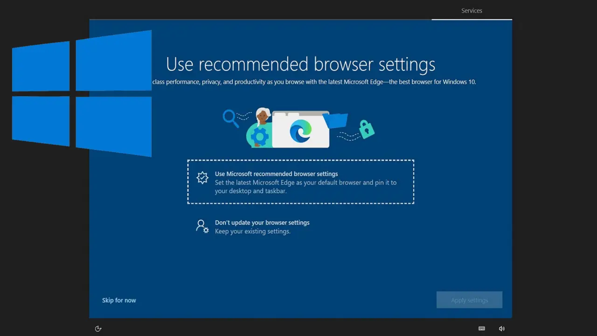Screen dimensions: 597x336
Task: Click Skip for now link
Action: point(119,300)
